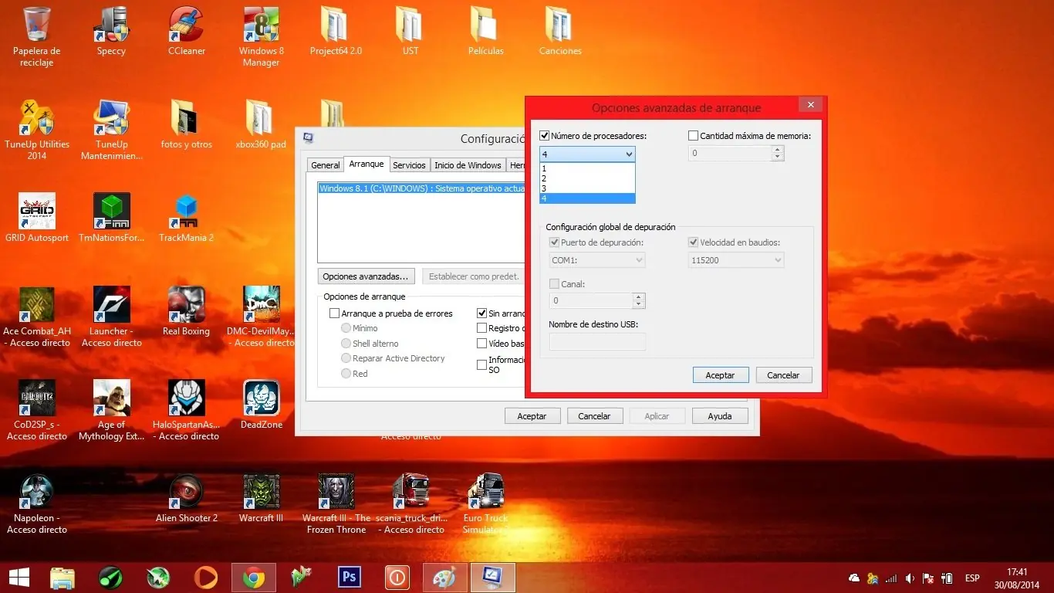Image resolution: width=1054 pixels, height=593 pixels.
Task: Open the Papelera de reciclaje icon
Action: (x=37, y=36)
